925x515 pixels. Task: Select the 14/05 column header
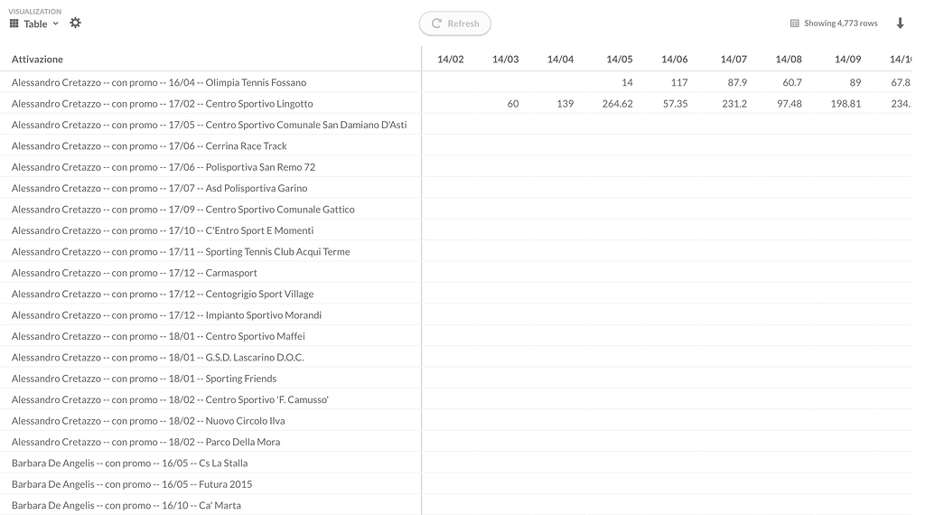[x=619, y=60]
